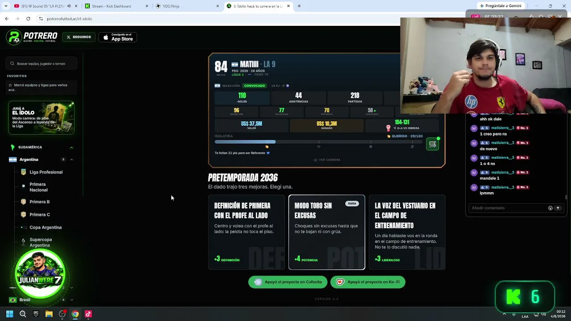Image resolution: width=571 pixels, height=321 pixels.
Task: Click the Kick logo on Stream tab
Action: click(x=87, y=6)
